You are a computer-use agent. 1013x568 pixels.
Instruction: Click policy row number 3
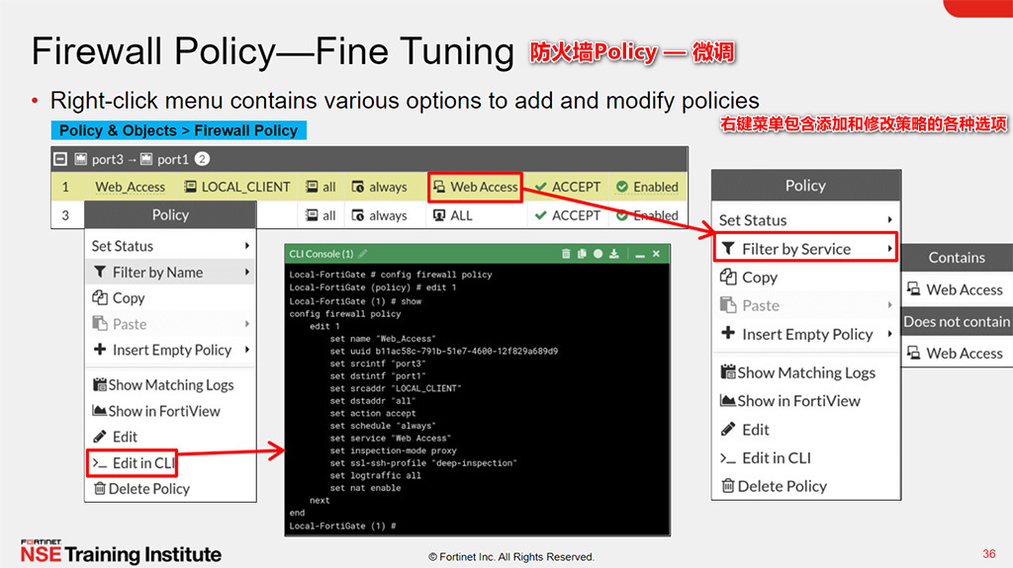coord(65,215)
